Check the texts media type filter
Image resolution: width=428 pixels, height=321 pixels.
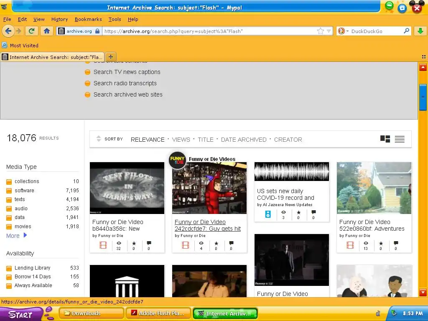9,199
